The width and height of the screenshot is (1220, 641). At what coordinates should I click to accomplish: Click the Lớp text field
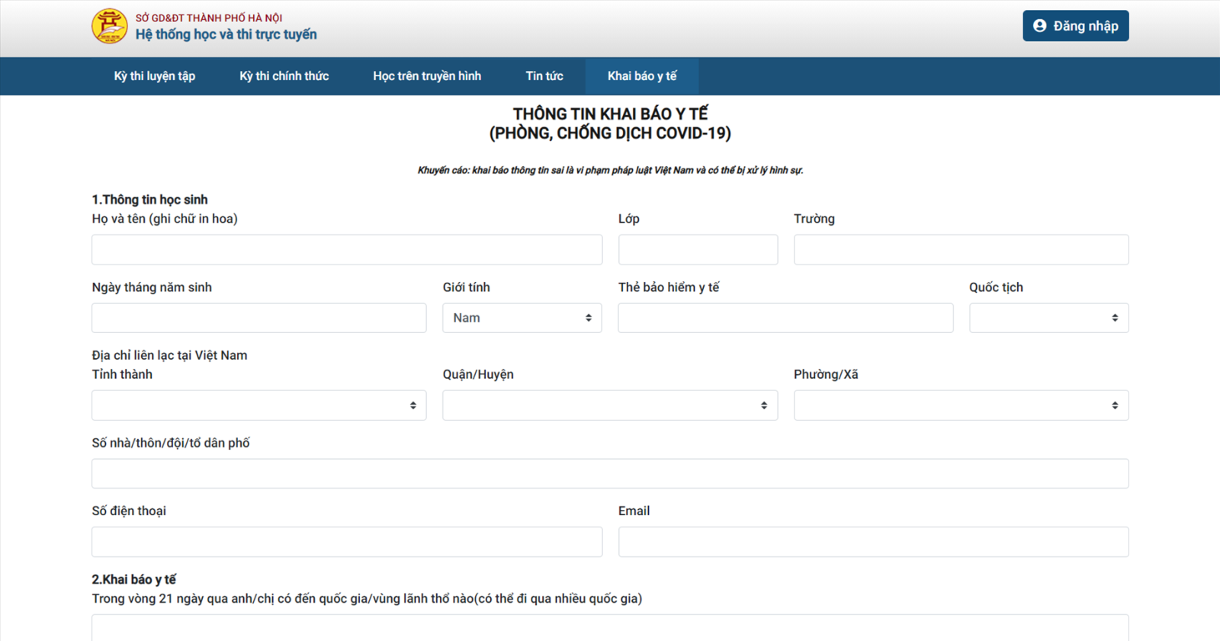coord(698,250)
